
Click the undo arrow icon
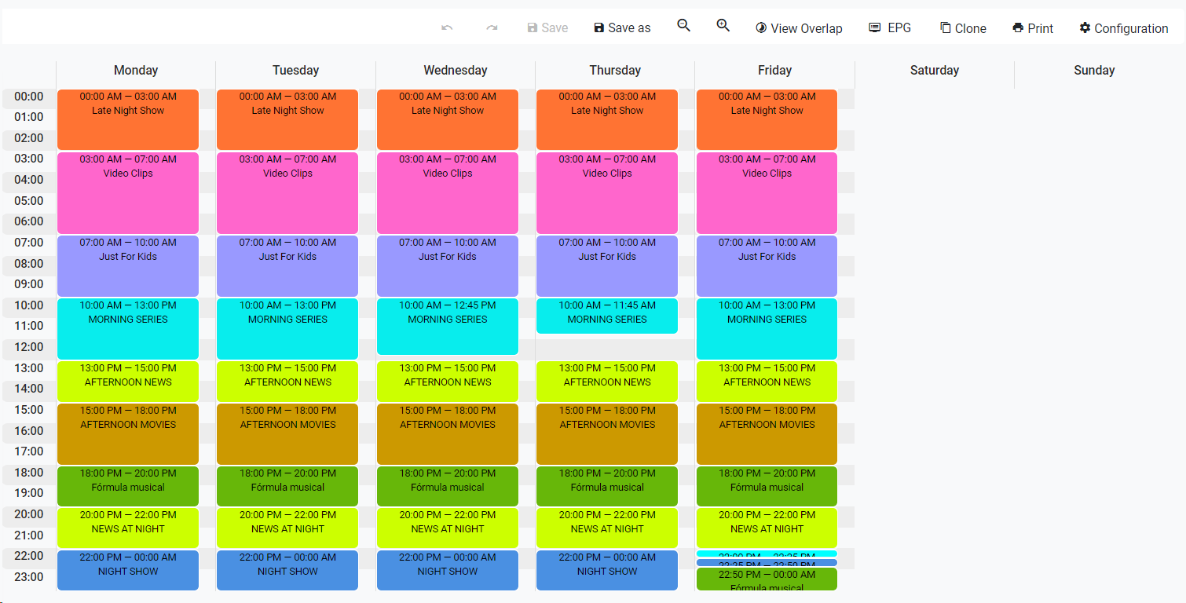point(447,27)
